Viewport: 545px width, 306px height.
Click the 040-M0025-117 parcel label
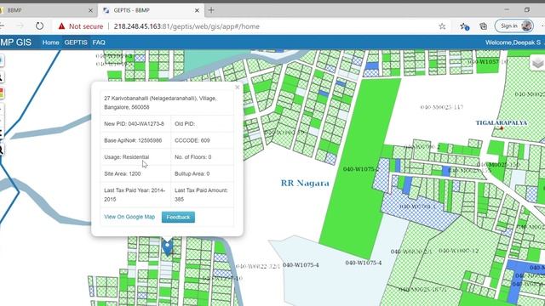coord(441,107)
